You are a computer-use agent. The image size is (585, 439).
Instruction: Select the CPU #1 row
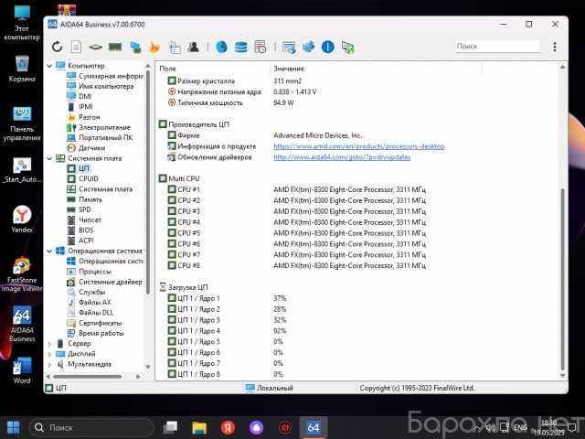coord(296,189)
